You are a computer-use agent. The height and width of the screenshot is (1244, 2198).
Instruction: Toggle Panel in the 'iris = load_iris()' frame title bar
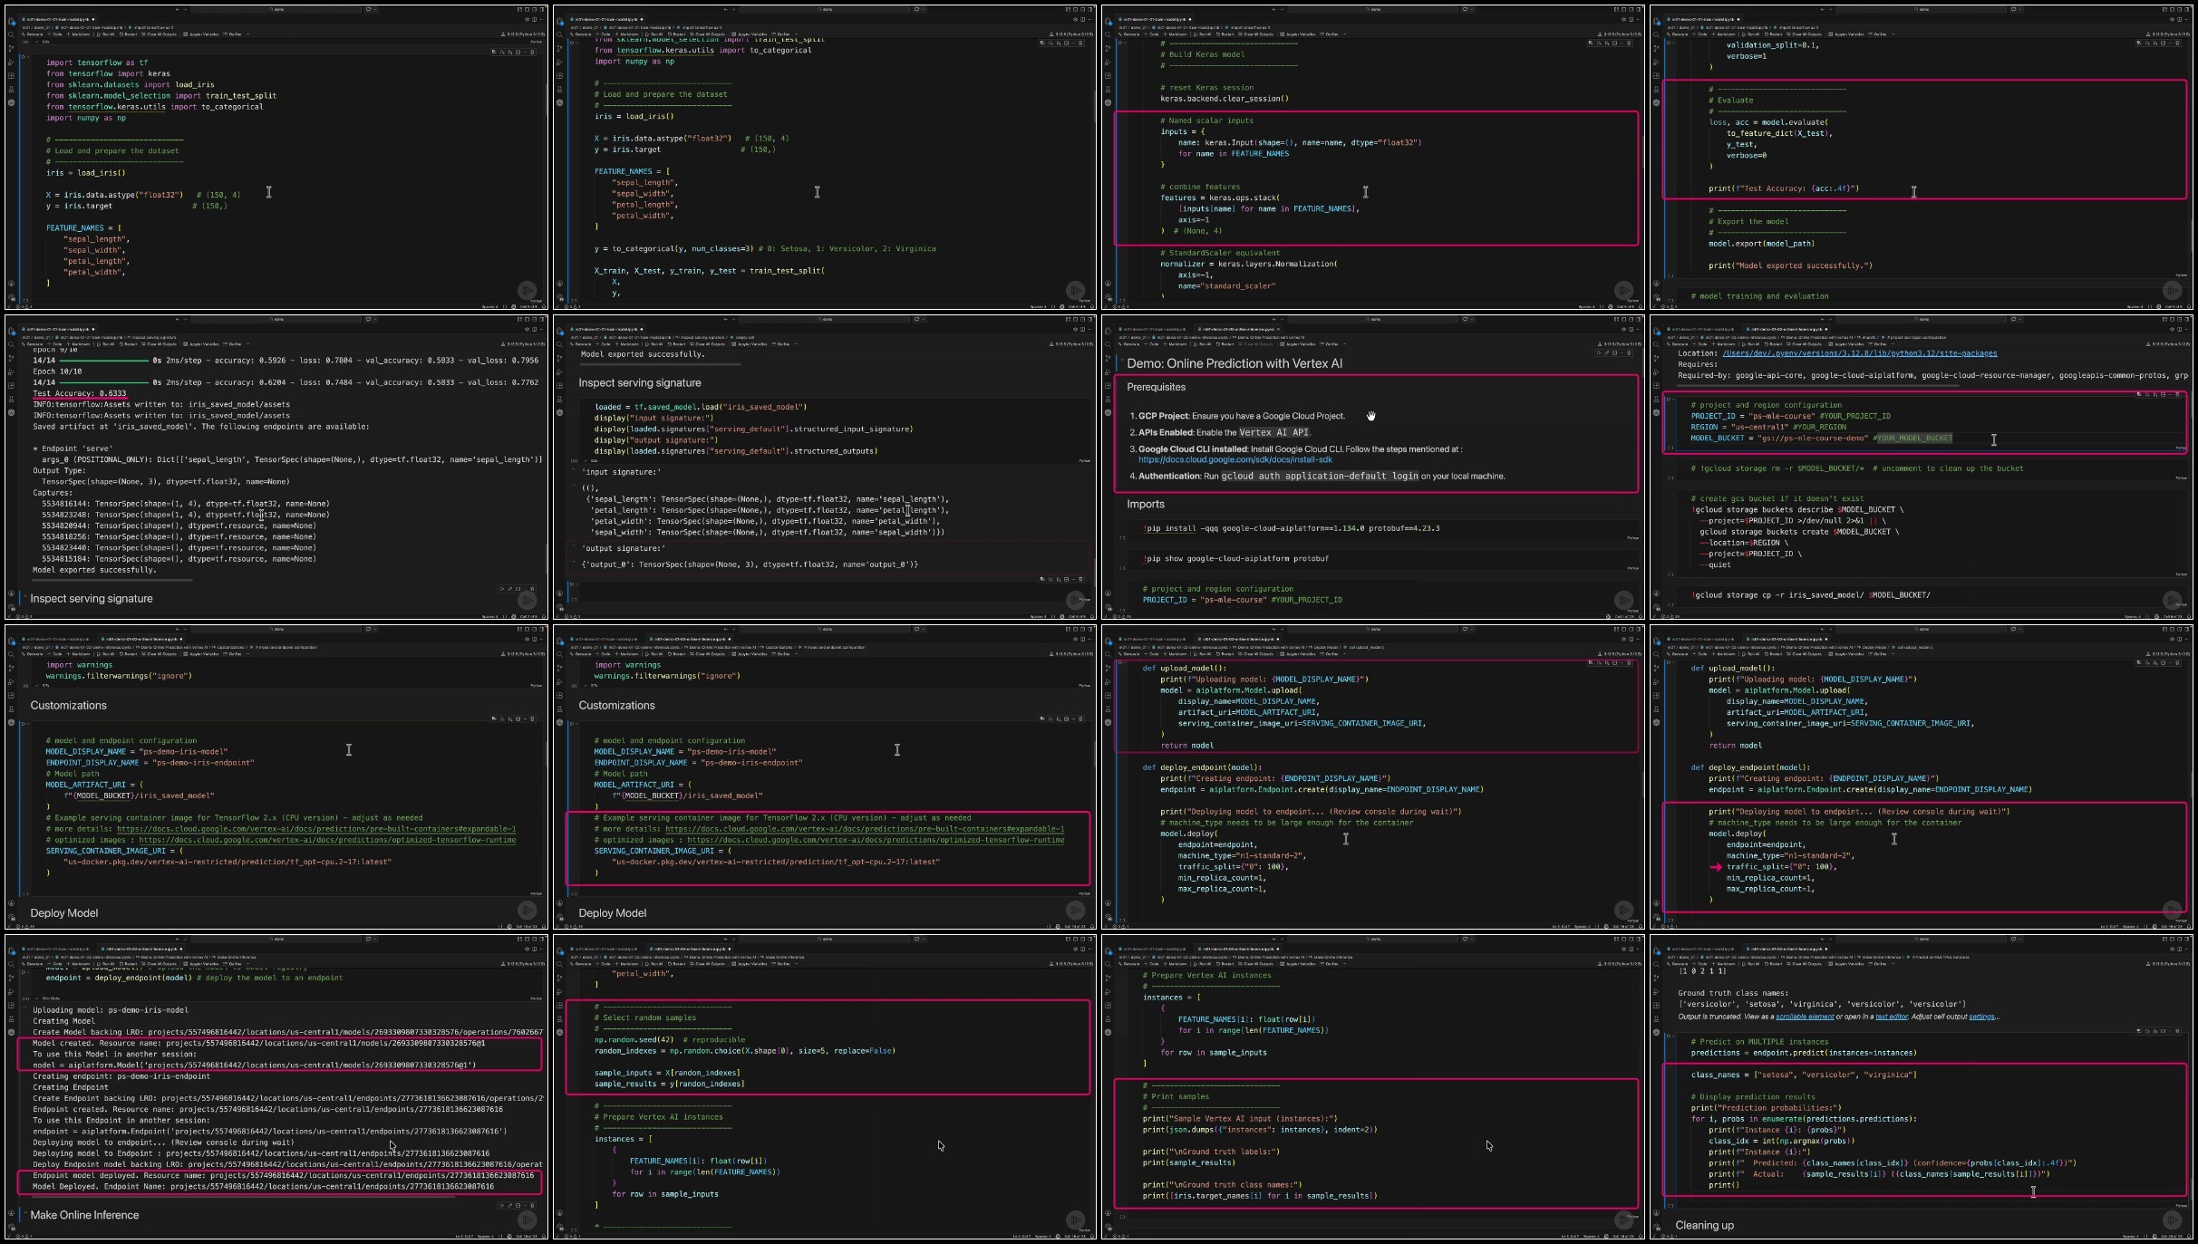click(1082, 9)
